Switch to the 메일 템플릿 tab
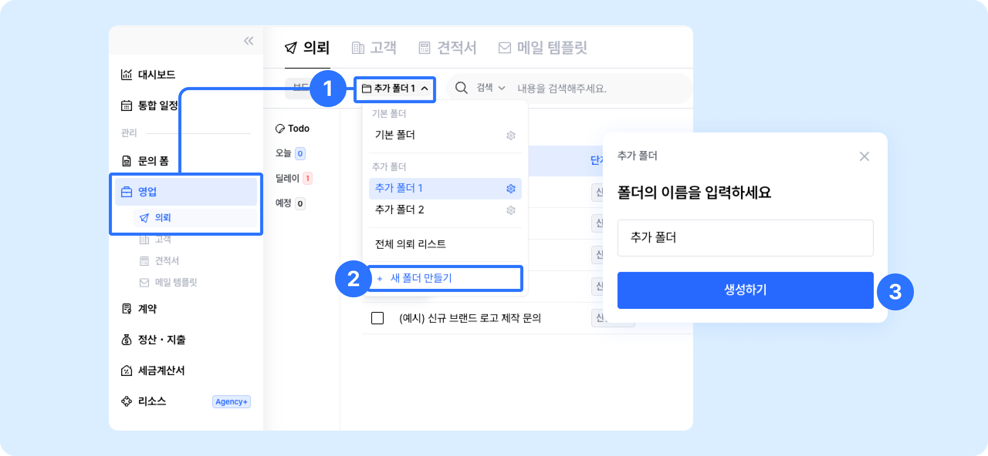988x456 pixels. pyautogui.click(x=543, y=48)
